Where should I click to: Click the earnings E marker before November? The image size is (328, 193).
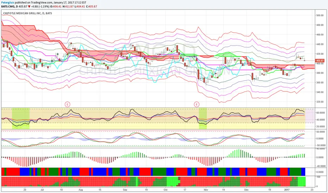(x=196, y=104)
